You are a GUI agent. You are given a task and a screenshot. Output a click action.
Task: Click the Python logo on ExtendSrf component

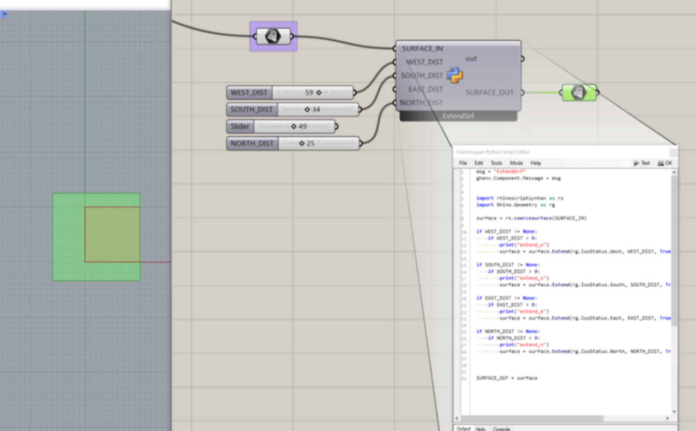[454, 76]
